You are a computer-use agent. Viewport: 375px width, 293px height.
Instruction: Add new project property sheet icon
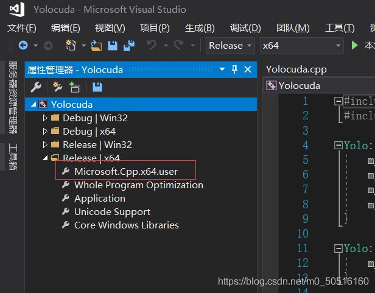pyautogui.click(x=57, y=87)
